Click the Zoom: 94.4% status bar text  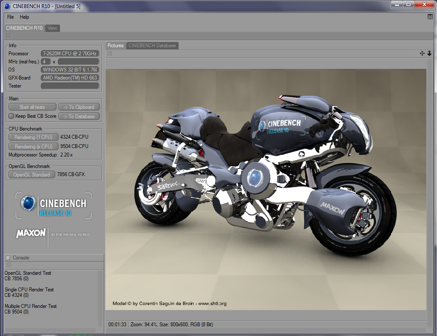tap(144, 325)
